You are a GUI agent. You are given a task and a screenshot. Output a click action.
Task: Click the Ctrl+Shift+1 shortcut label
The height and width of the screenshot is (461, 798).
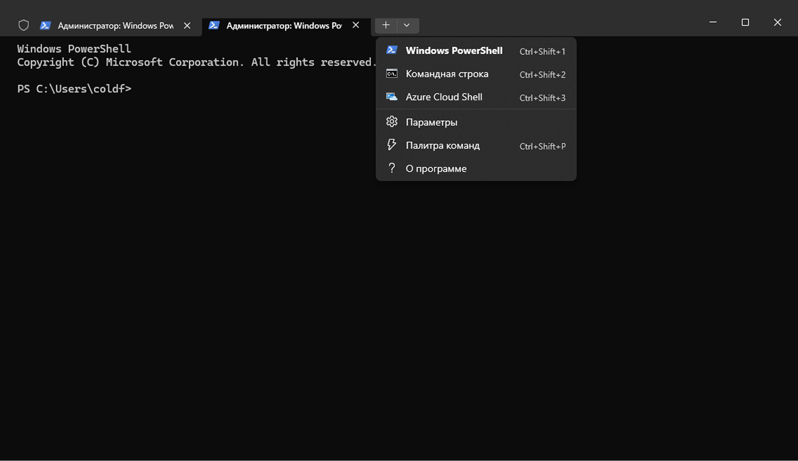tap(543, 51)
